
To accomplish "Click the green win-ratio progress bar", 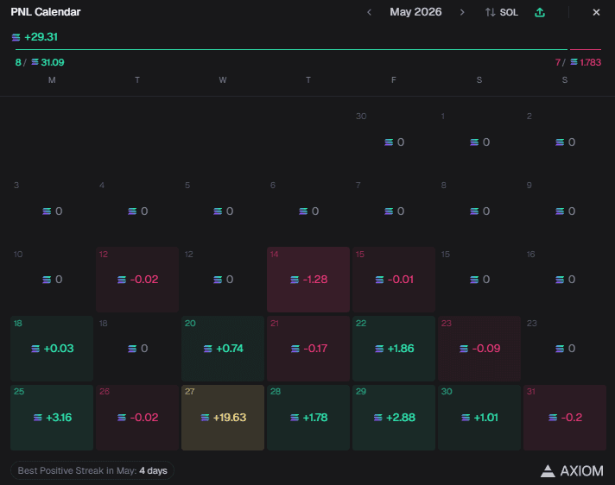I will [291, 50].
